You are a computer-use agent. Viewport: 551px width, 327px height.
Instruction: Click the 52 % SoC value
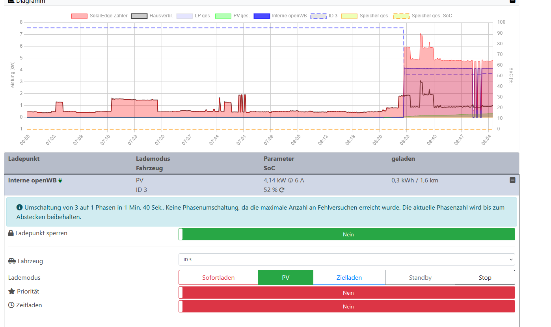(270, 190)
